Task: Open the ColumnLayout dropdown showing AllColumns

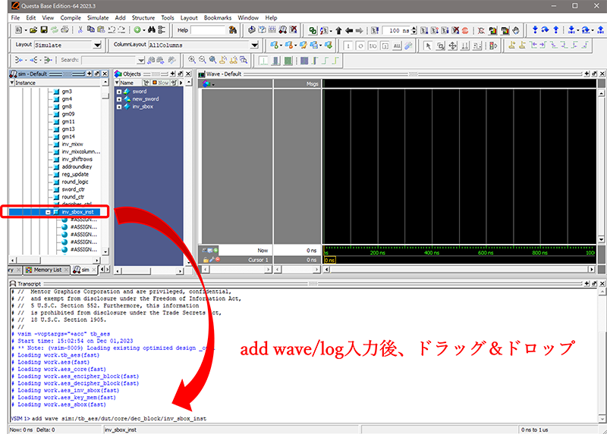Action: 254,45
